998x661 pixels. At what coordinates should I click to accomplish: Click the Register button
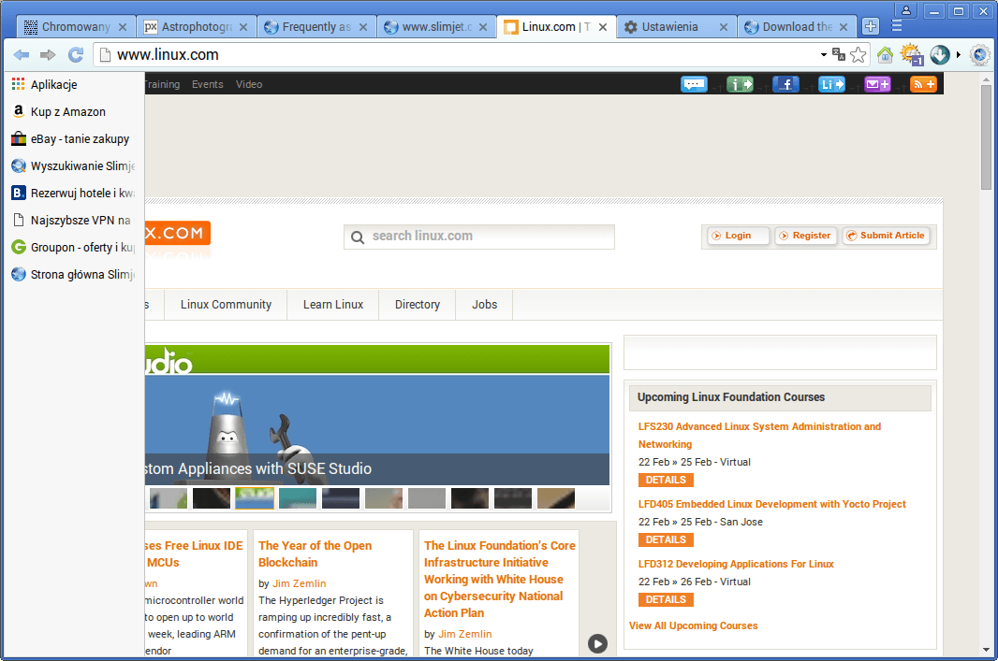point(806,236)
